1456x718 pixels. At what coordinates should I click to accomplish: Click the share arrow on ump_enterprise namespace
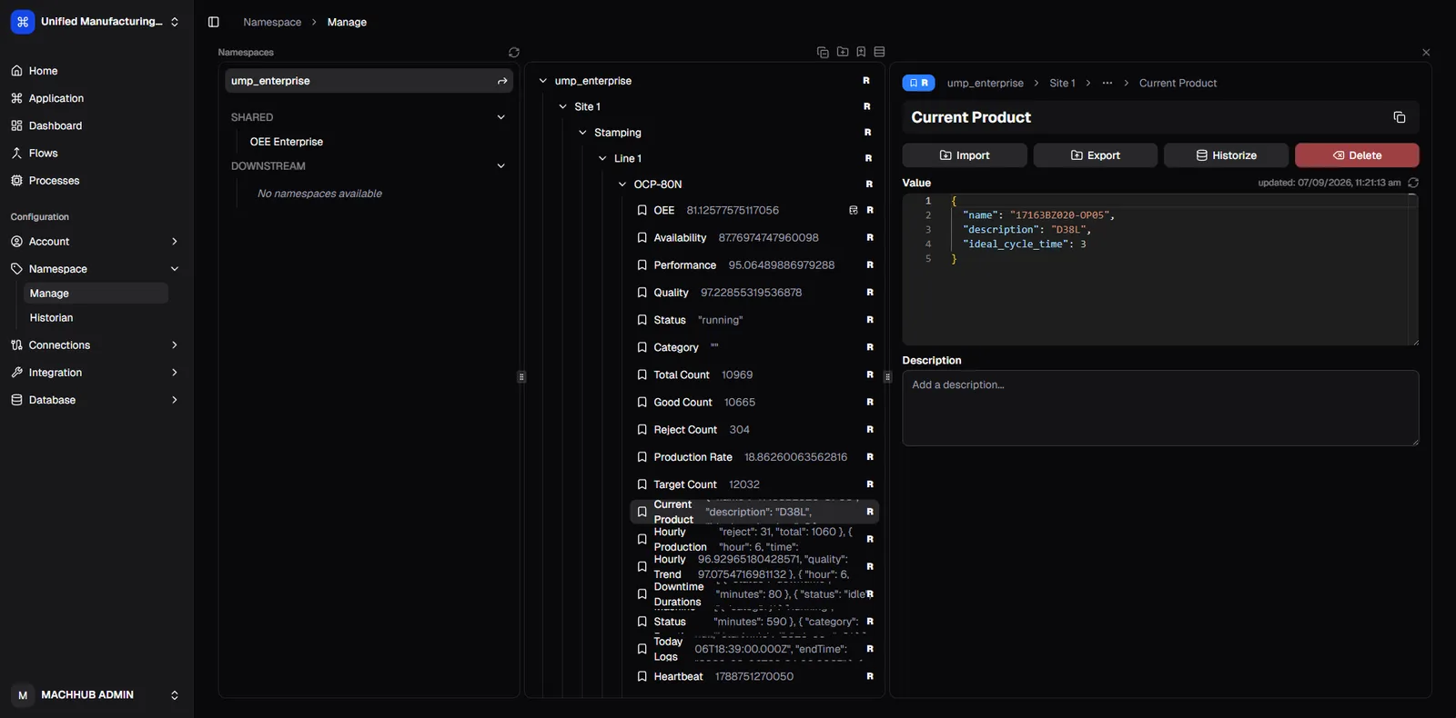click(x=502, y=81)
